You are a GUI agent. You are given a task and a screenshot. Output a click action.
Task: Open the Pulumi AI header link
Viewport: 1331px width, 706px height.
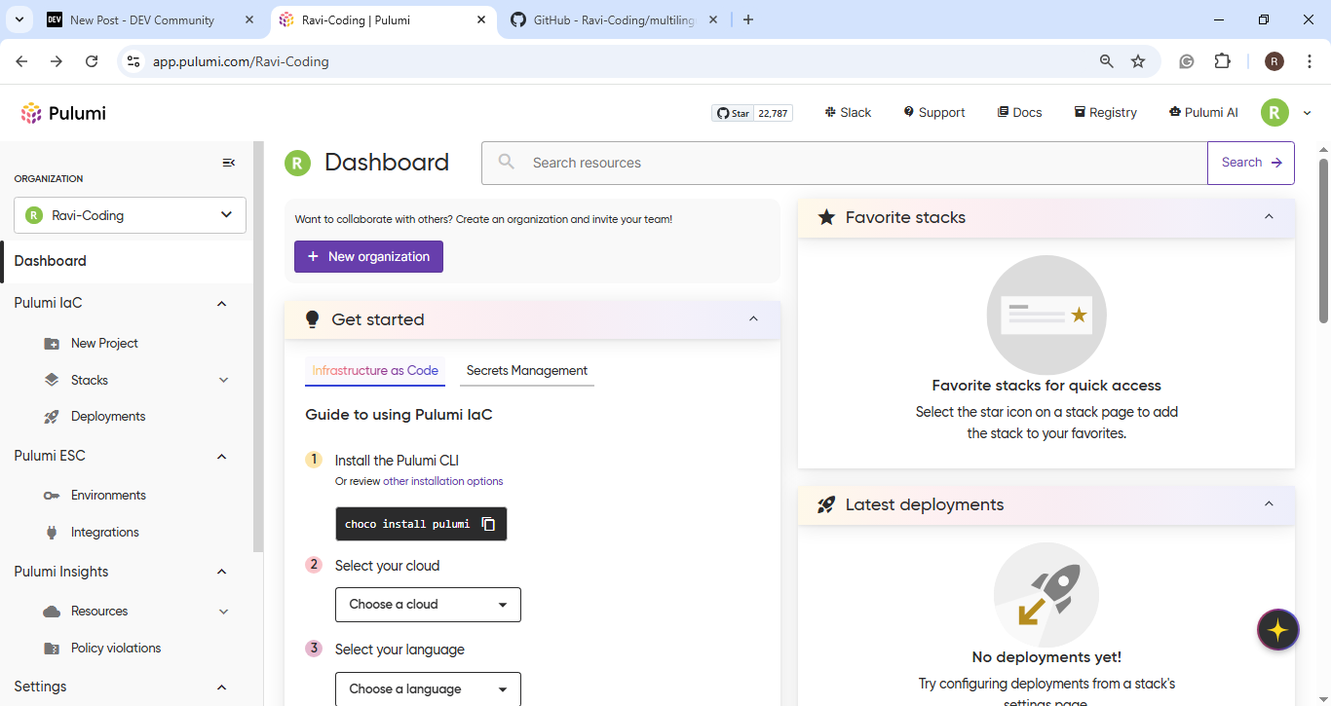1203,113
